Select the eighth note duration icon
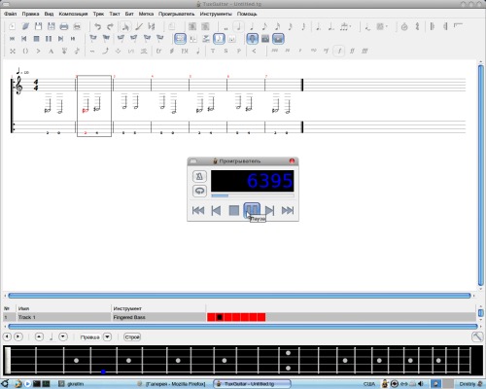This screenshot has width=486, height=389. click(264, 26)
